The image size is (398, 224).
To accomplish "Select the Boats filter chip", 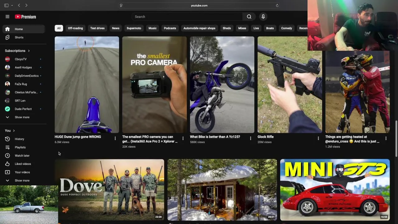I will [x=270, y=28].
